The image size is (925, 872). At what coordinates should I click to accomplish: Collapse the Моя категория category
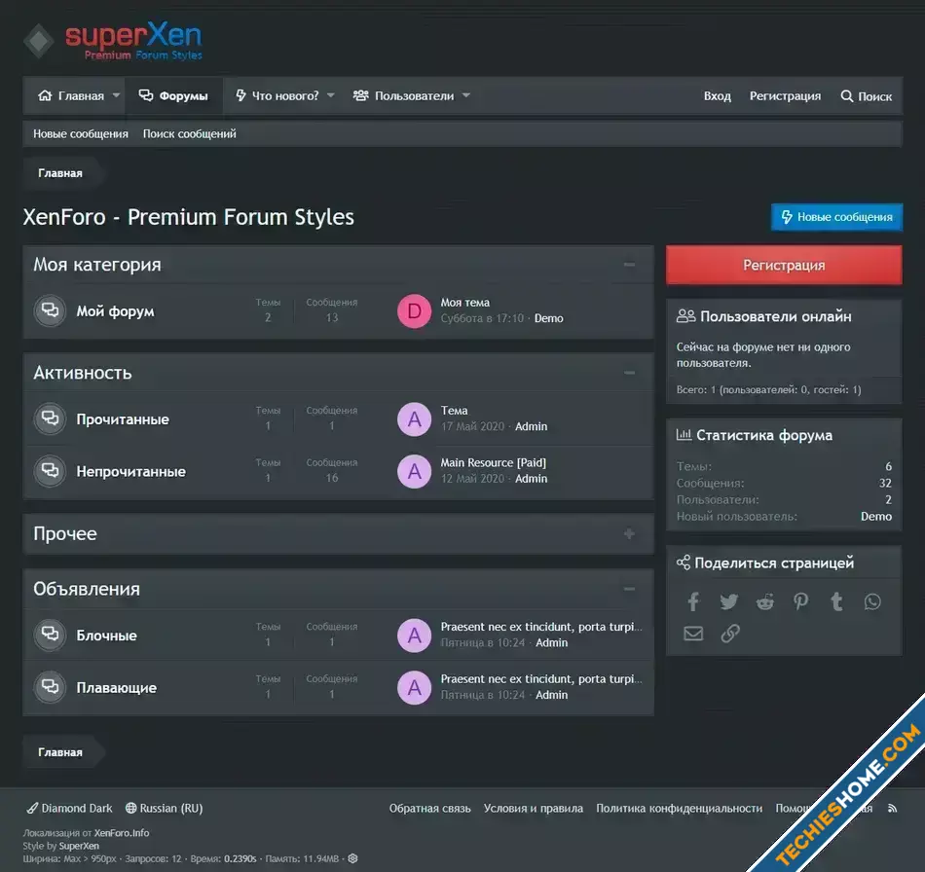pos(629,265)
